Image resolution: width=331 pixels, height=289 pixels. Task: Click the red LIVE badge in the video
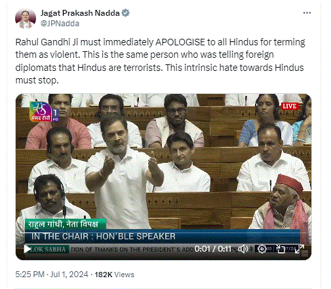[x=290, y=106]
